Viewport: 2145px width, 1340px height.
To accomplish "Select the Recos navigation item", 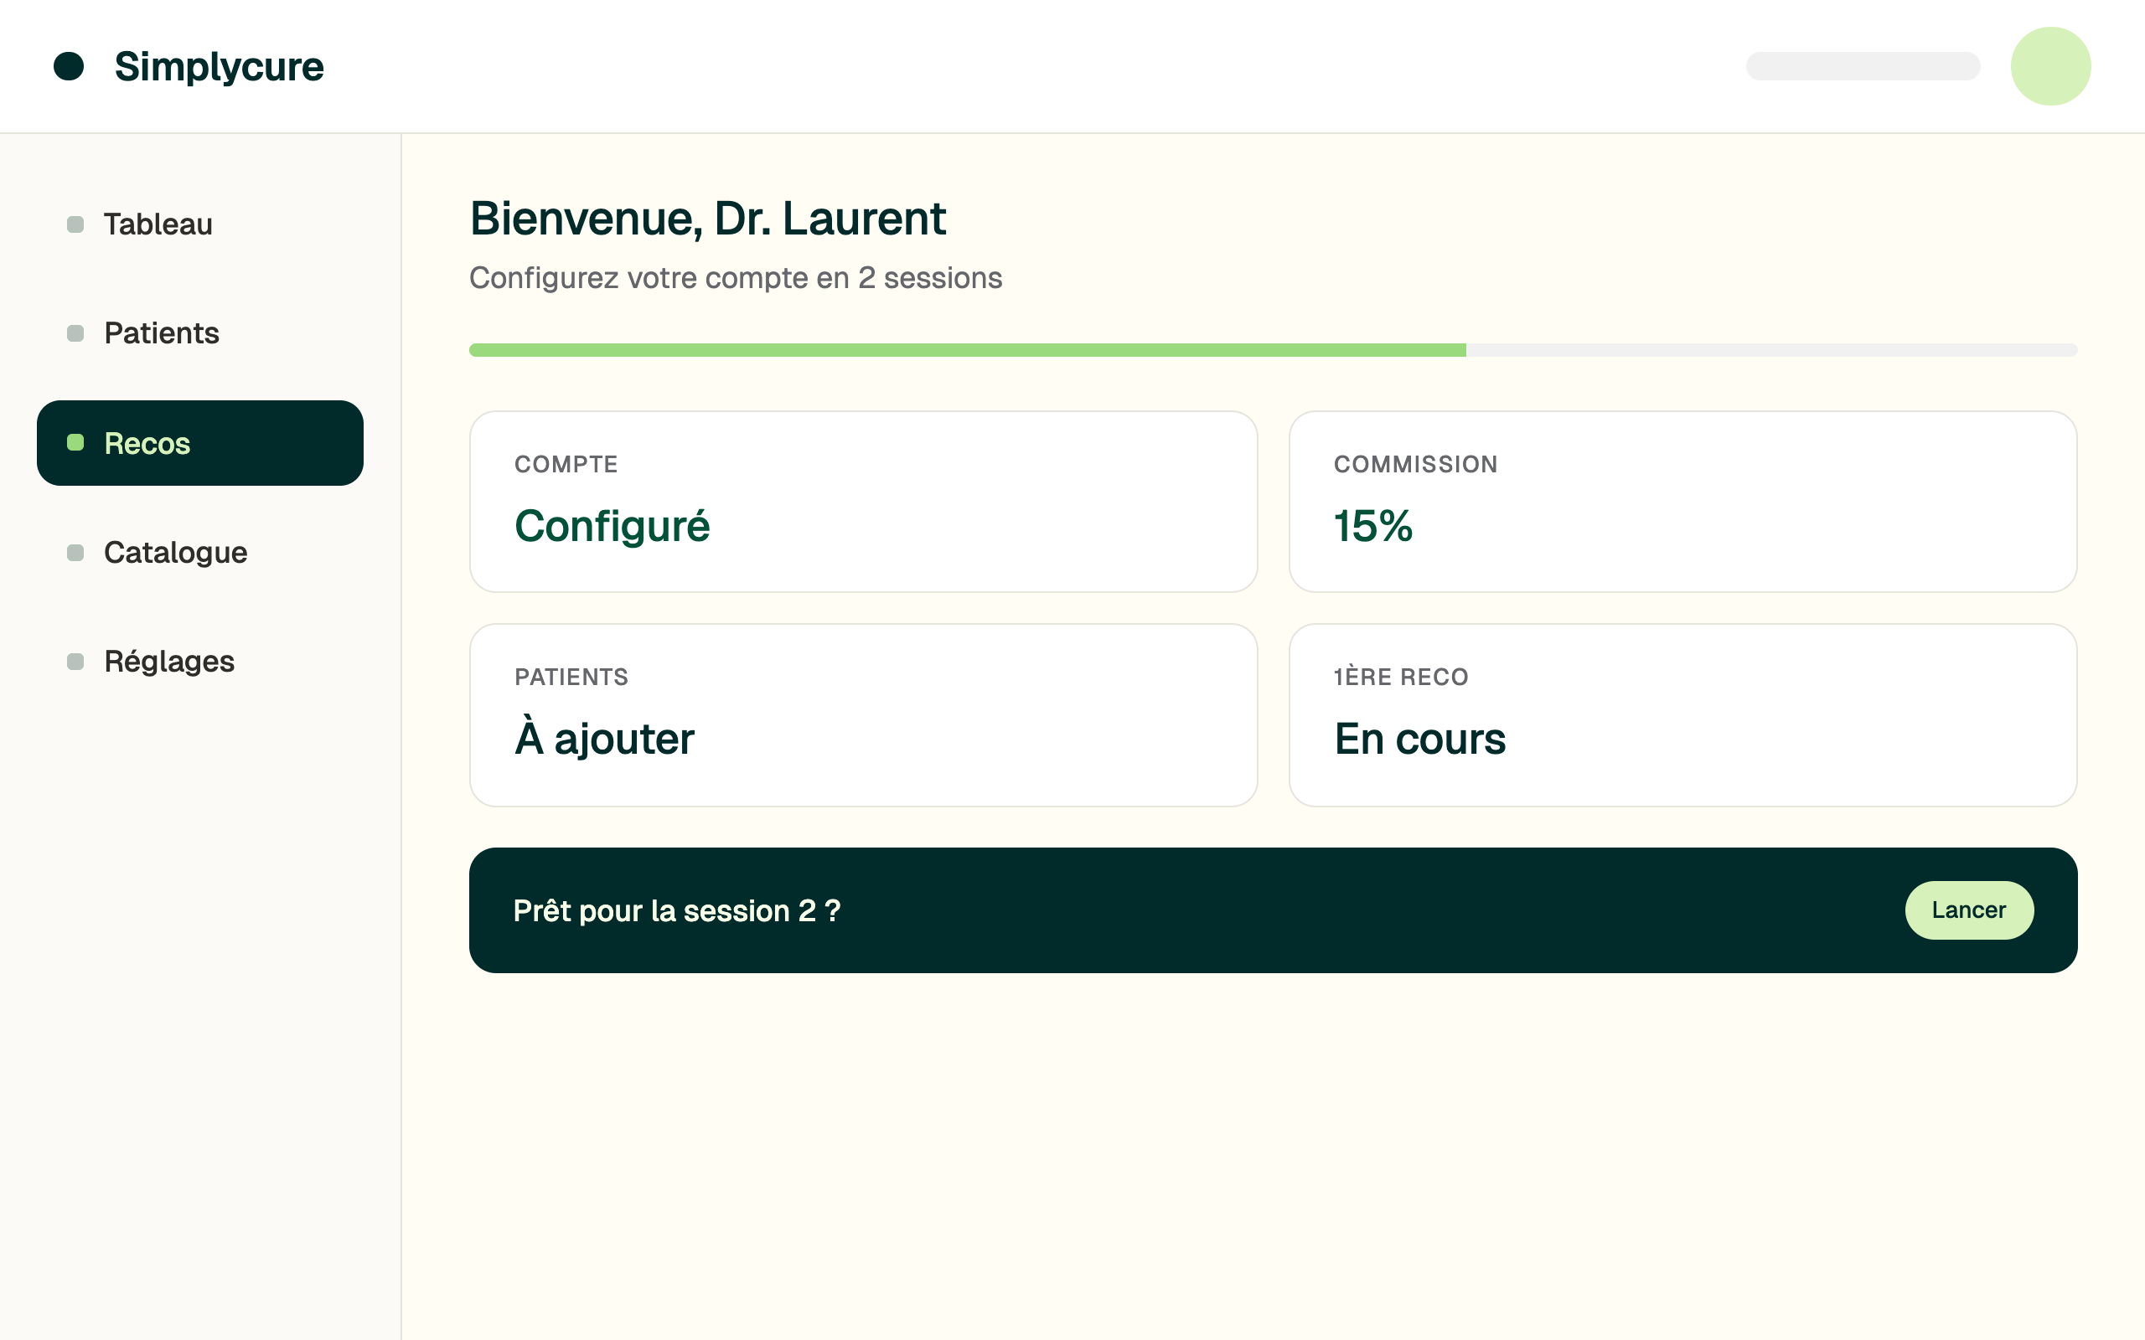I will (x=200, y=443).
